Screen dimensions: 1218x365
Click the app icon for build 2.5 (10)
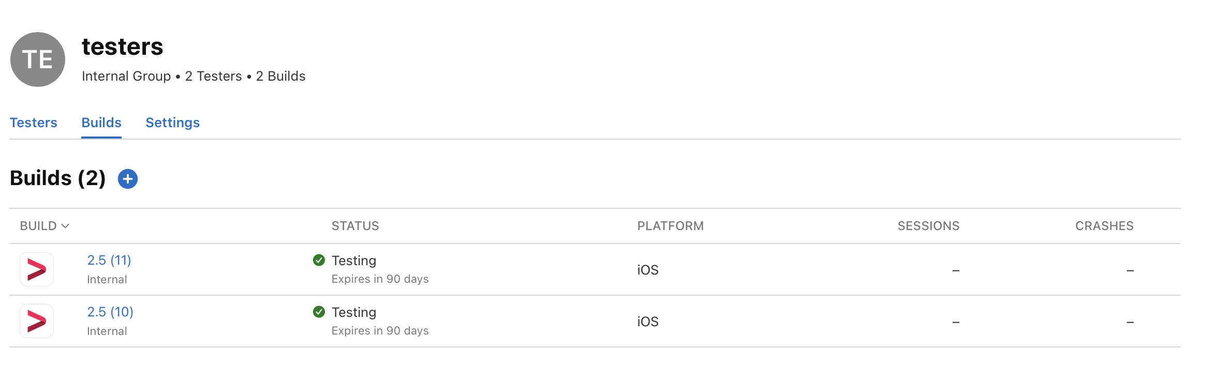37,321
